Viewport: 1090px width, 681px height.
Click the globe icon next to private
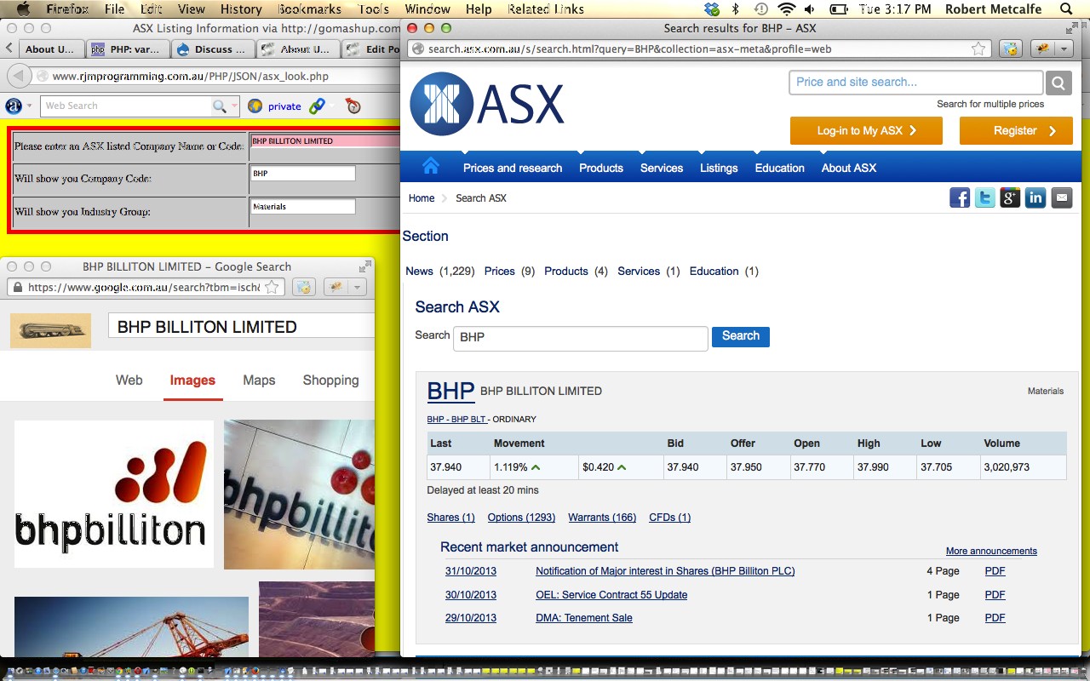(255, 106)
